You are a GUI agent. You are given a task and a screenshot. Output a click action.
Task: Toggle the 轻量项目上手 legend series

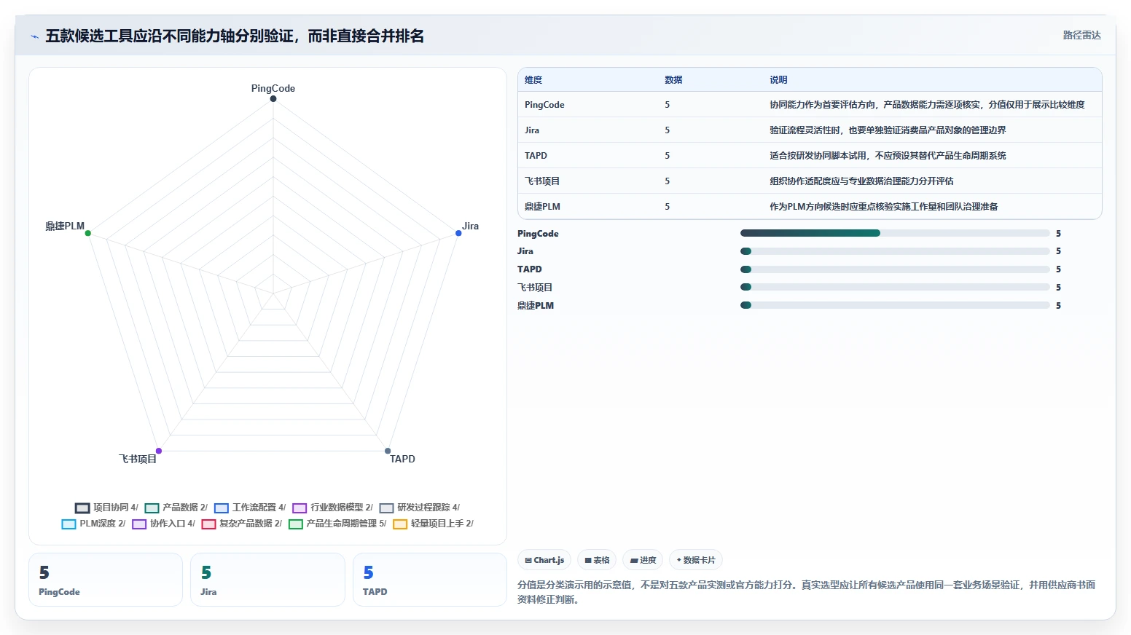pyautogui.click(x=433, y=524)
